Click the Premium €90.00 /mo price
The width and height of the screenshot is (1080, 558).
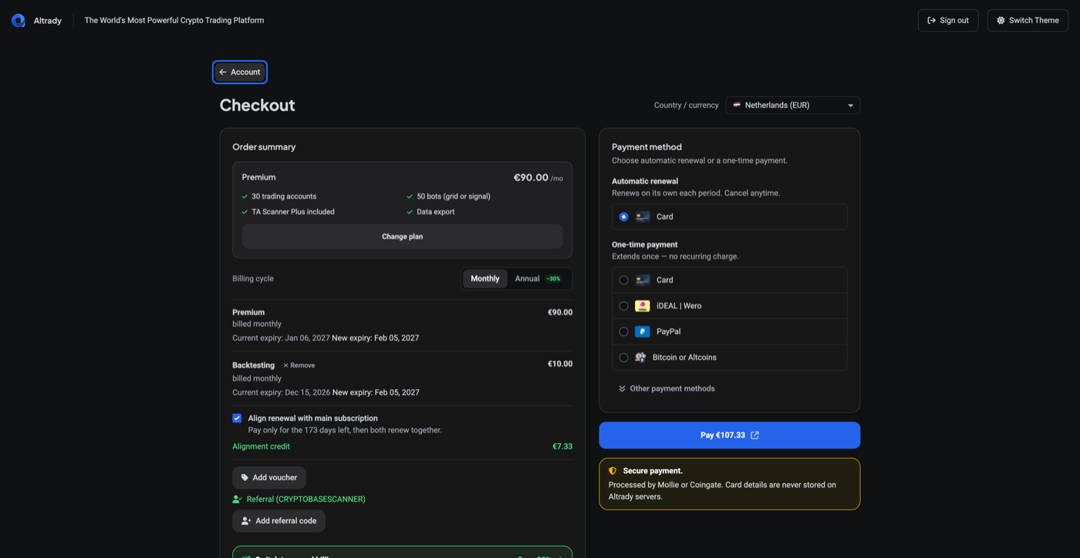pyautogui.click(x=538, y=177)
